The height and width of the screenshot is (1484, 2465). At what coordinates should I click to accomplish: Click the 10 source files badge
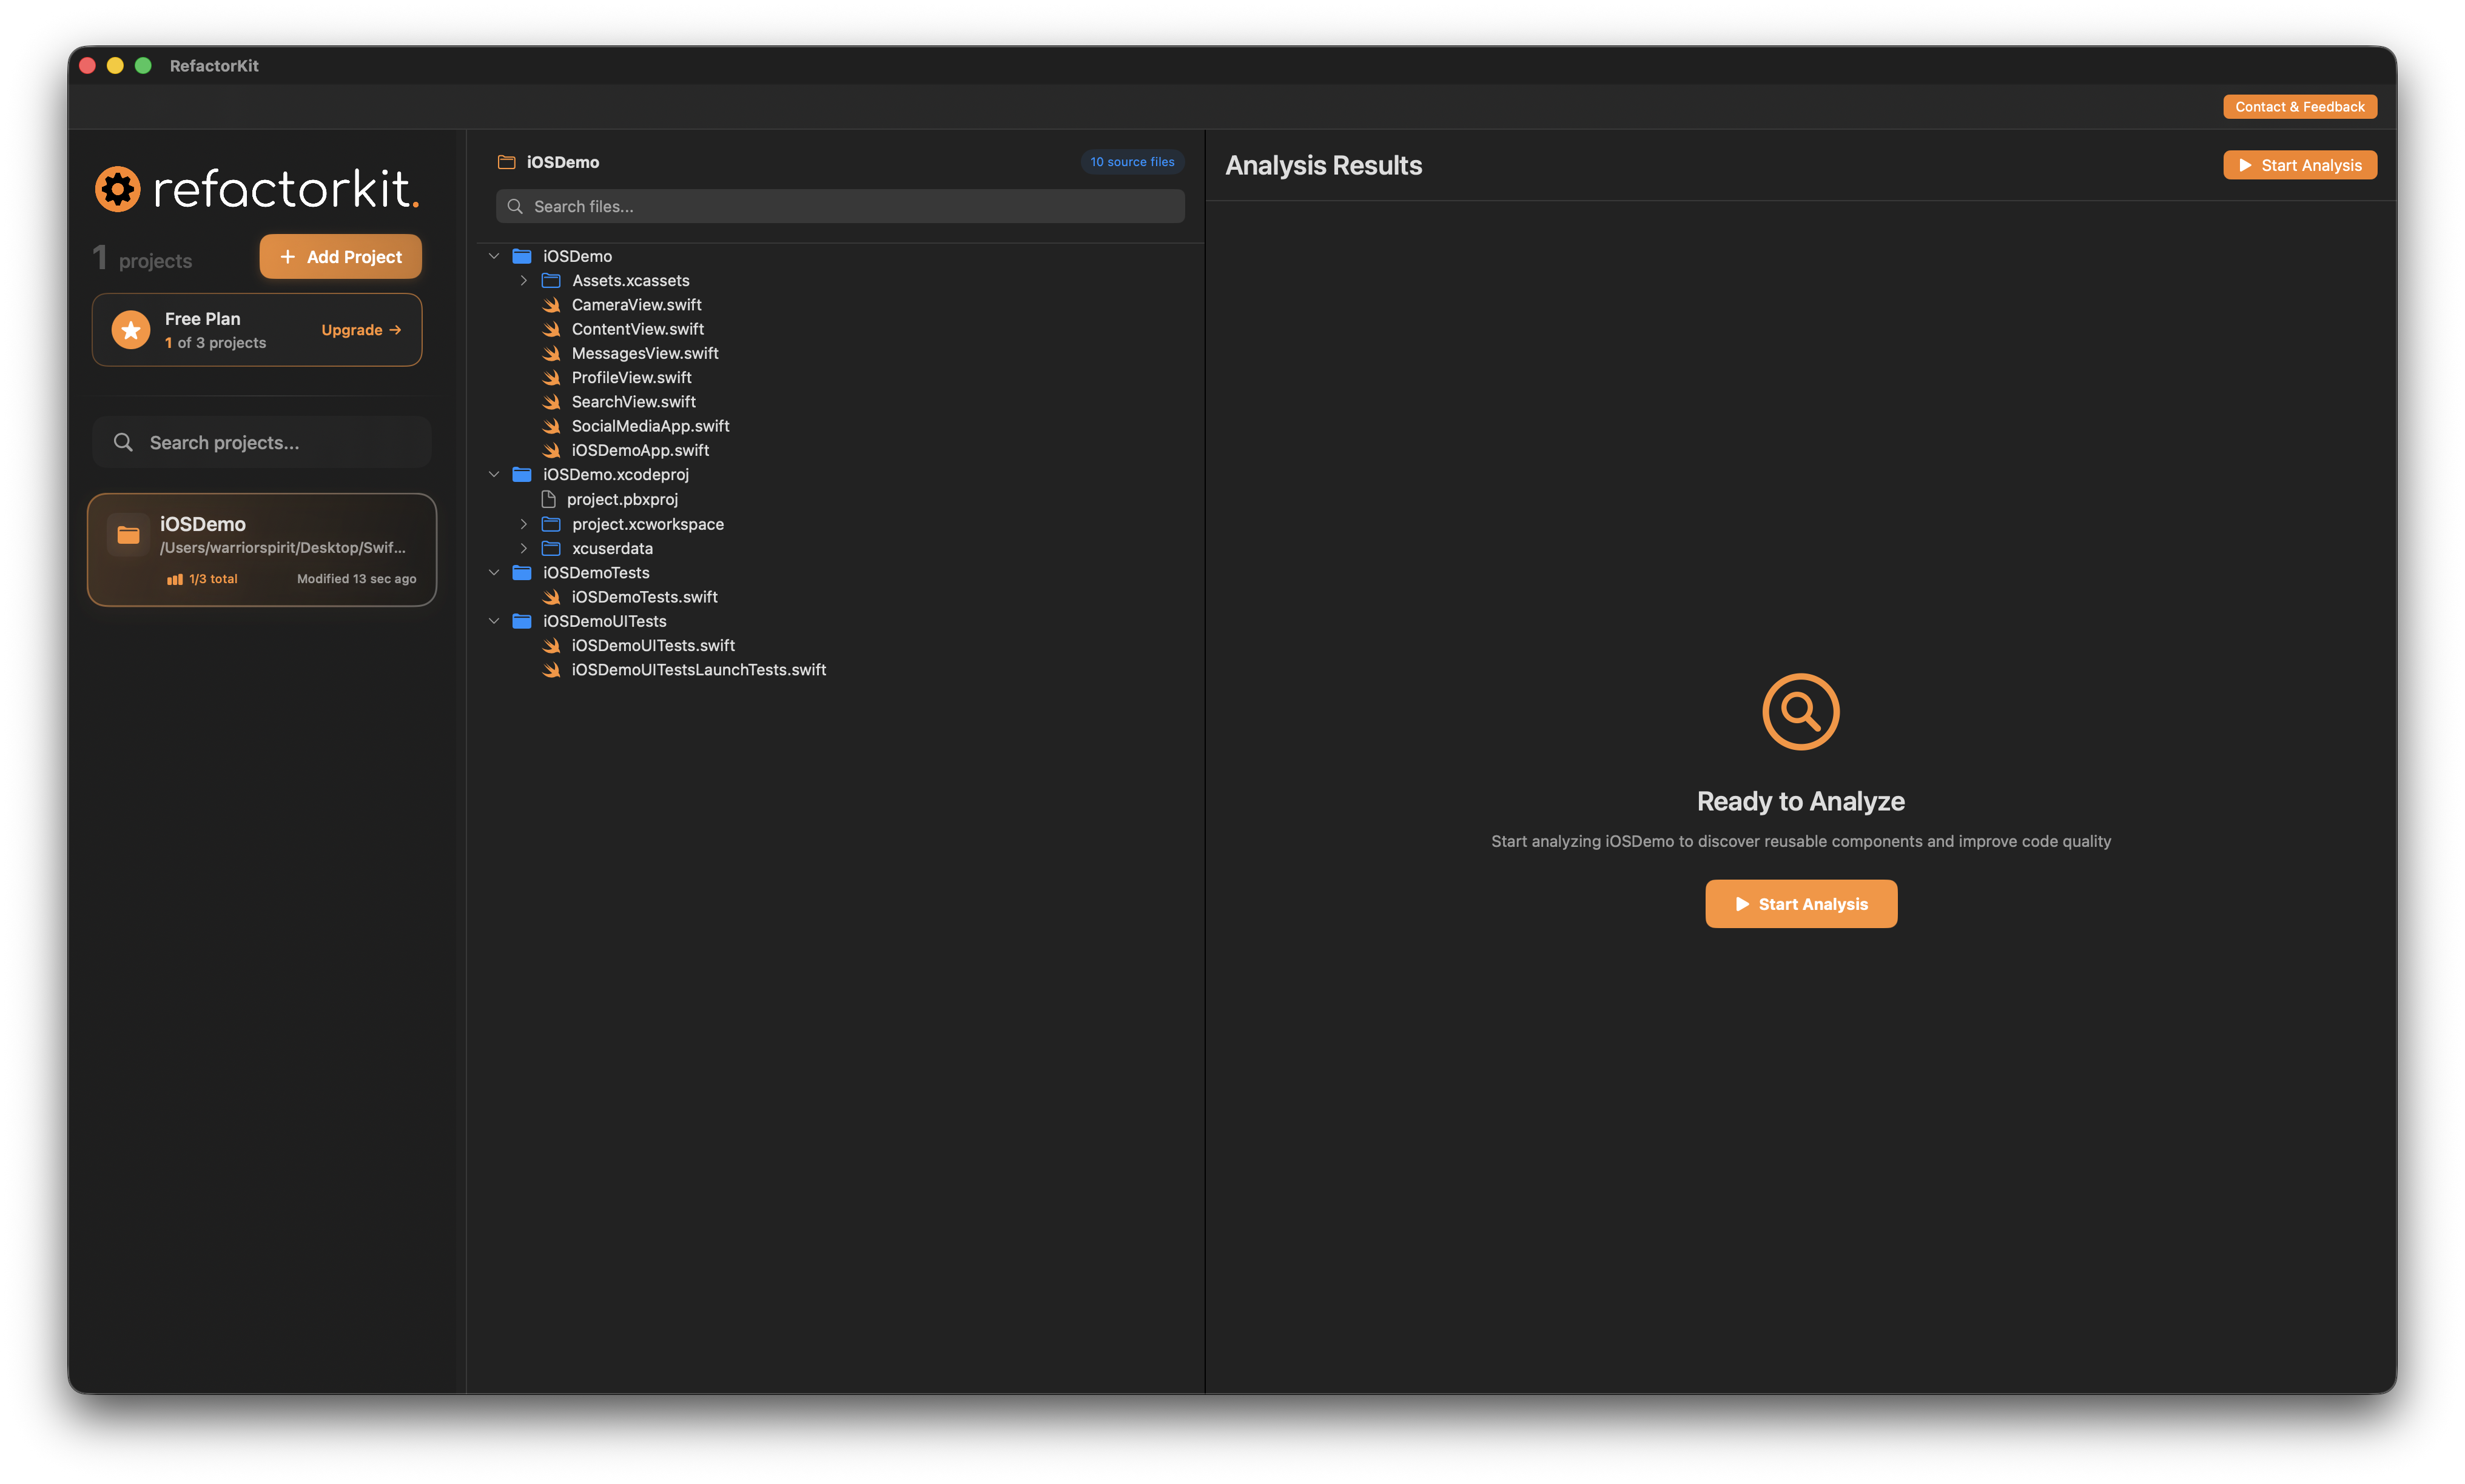point(1131,162)
